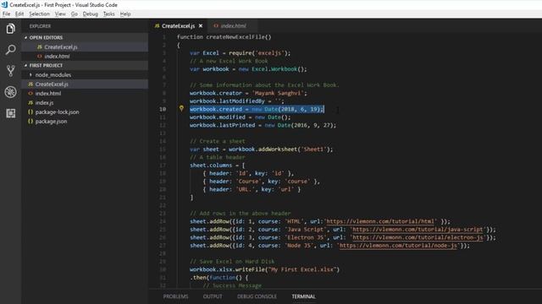The image size is (542, 304).
Task: Click the workbook.modified line
Action: [x=241, y=117]
